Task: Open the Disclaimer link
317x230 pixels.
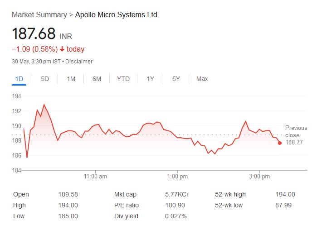Action: pyautogui.click(x=79, y=61)
